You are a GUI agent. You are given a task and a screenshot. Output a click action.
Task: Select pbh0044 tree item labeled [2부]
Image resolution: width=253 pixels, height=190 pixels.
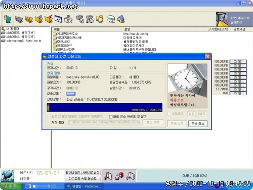point(18,36)
